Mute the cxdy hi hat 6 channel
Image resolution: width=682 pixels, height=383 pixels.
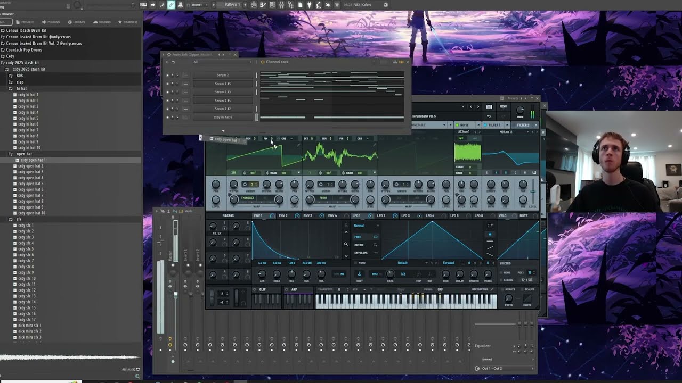click(167, 117)
